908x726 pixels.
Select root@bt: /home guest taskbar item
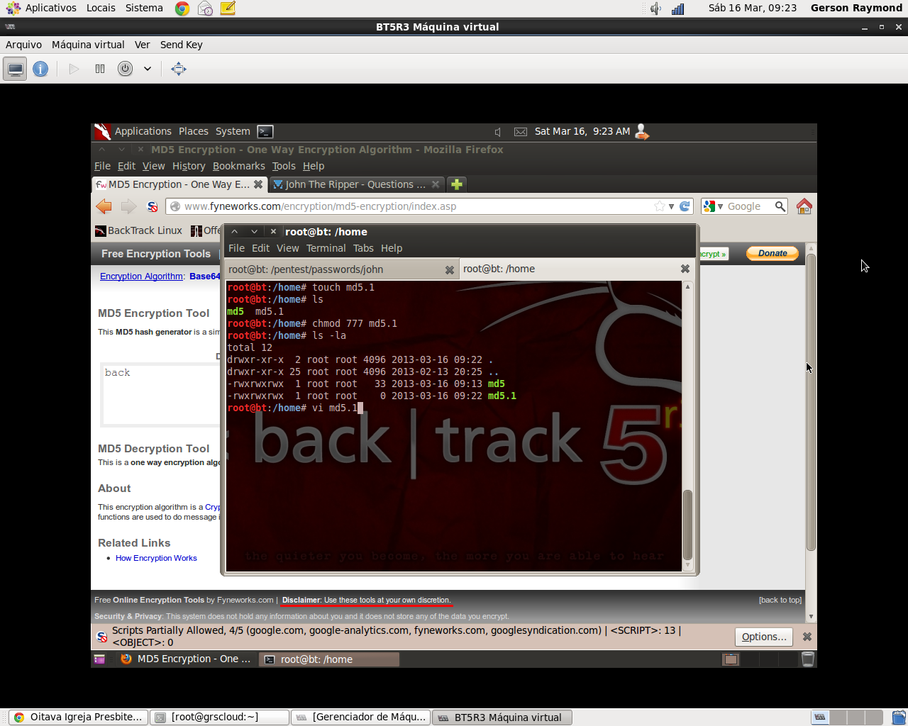(329, 659)
